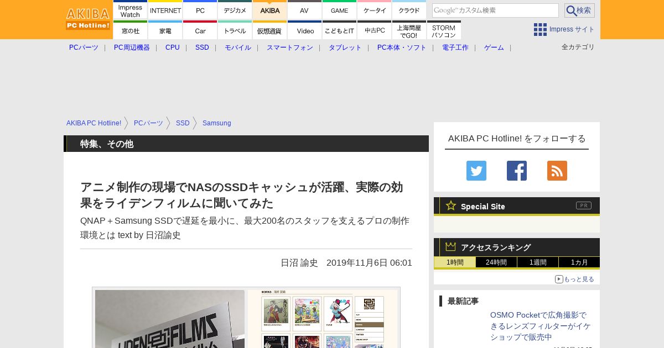The width and height of the screenshot is (664, 348).
Task: Go to the タブレット category
Action: [x=345, y=48]
